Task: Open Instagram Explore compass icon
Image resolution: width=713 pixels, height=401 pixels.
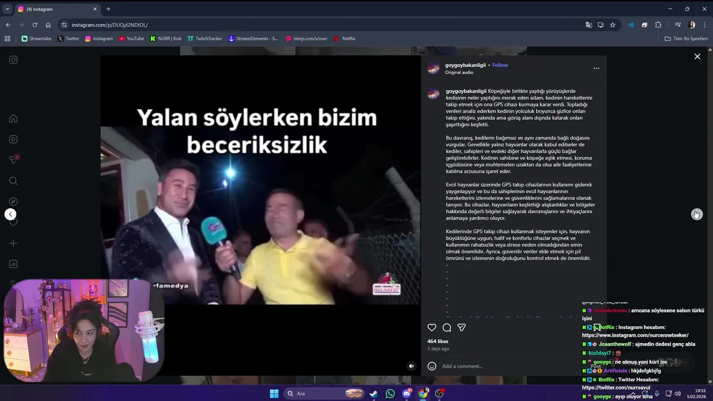Action: (13, 202)
